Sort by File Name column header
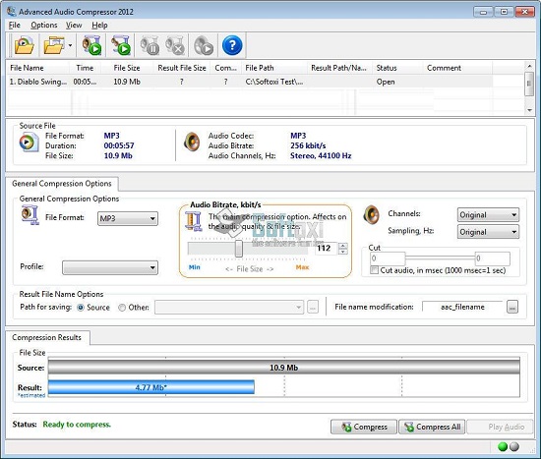Image resolution: width=541 pixels, height=459 pixels. 38,68
